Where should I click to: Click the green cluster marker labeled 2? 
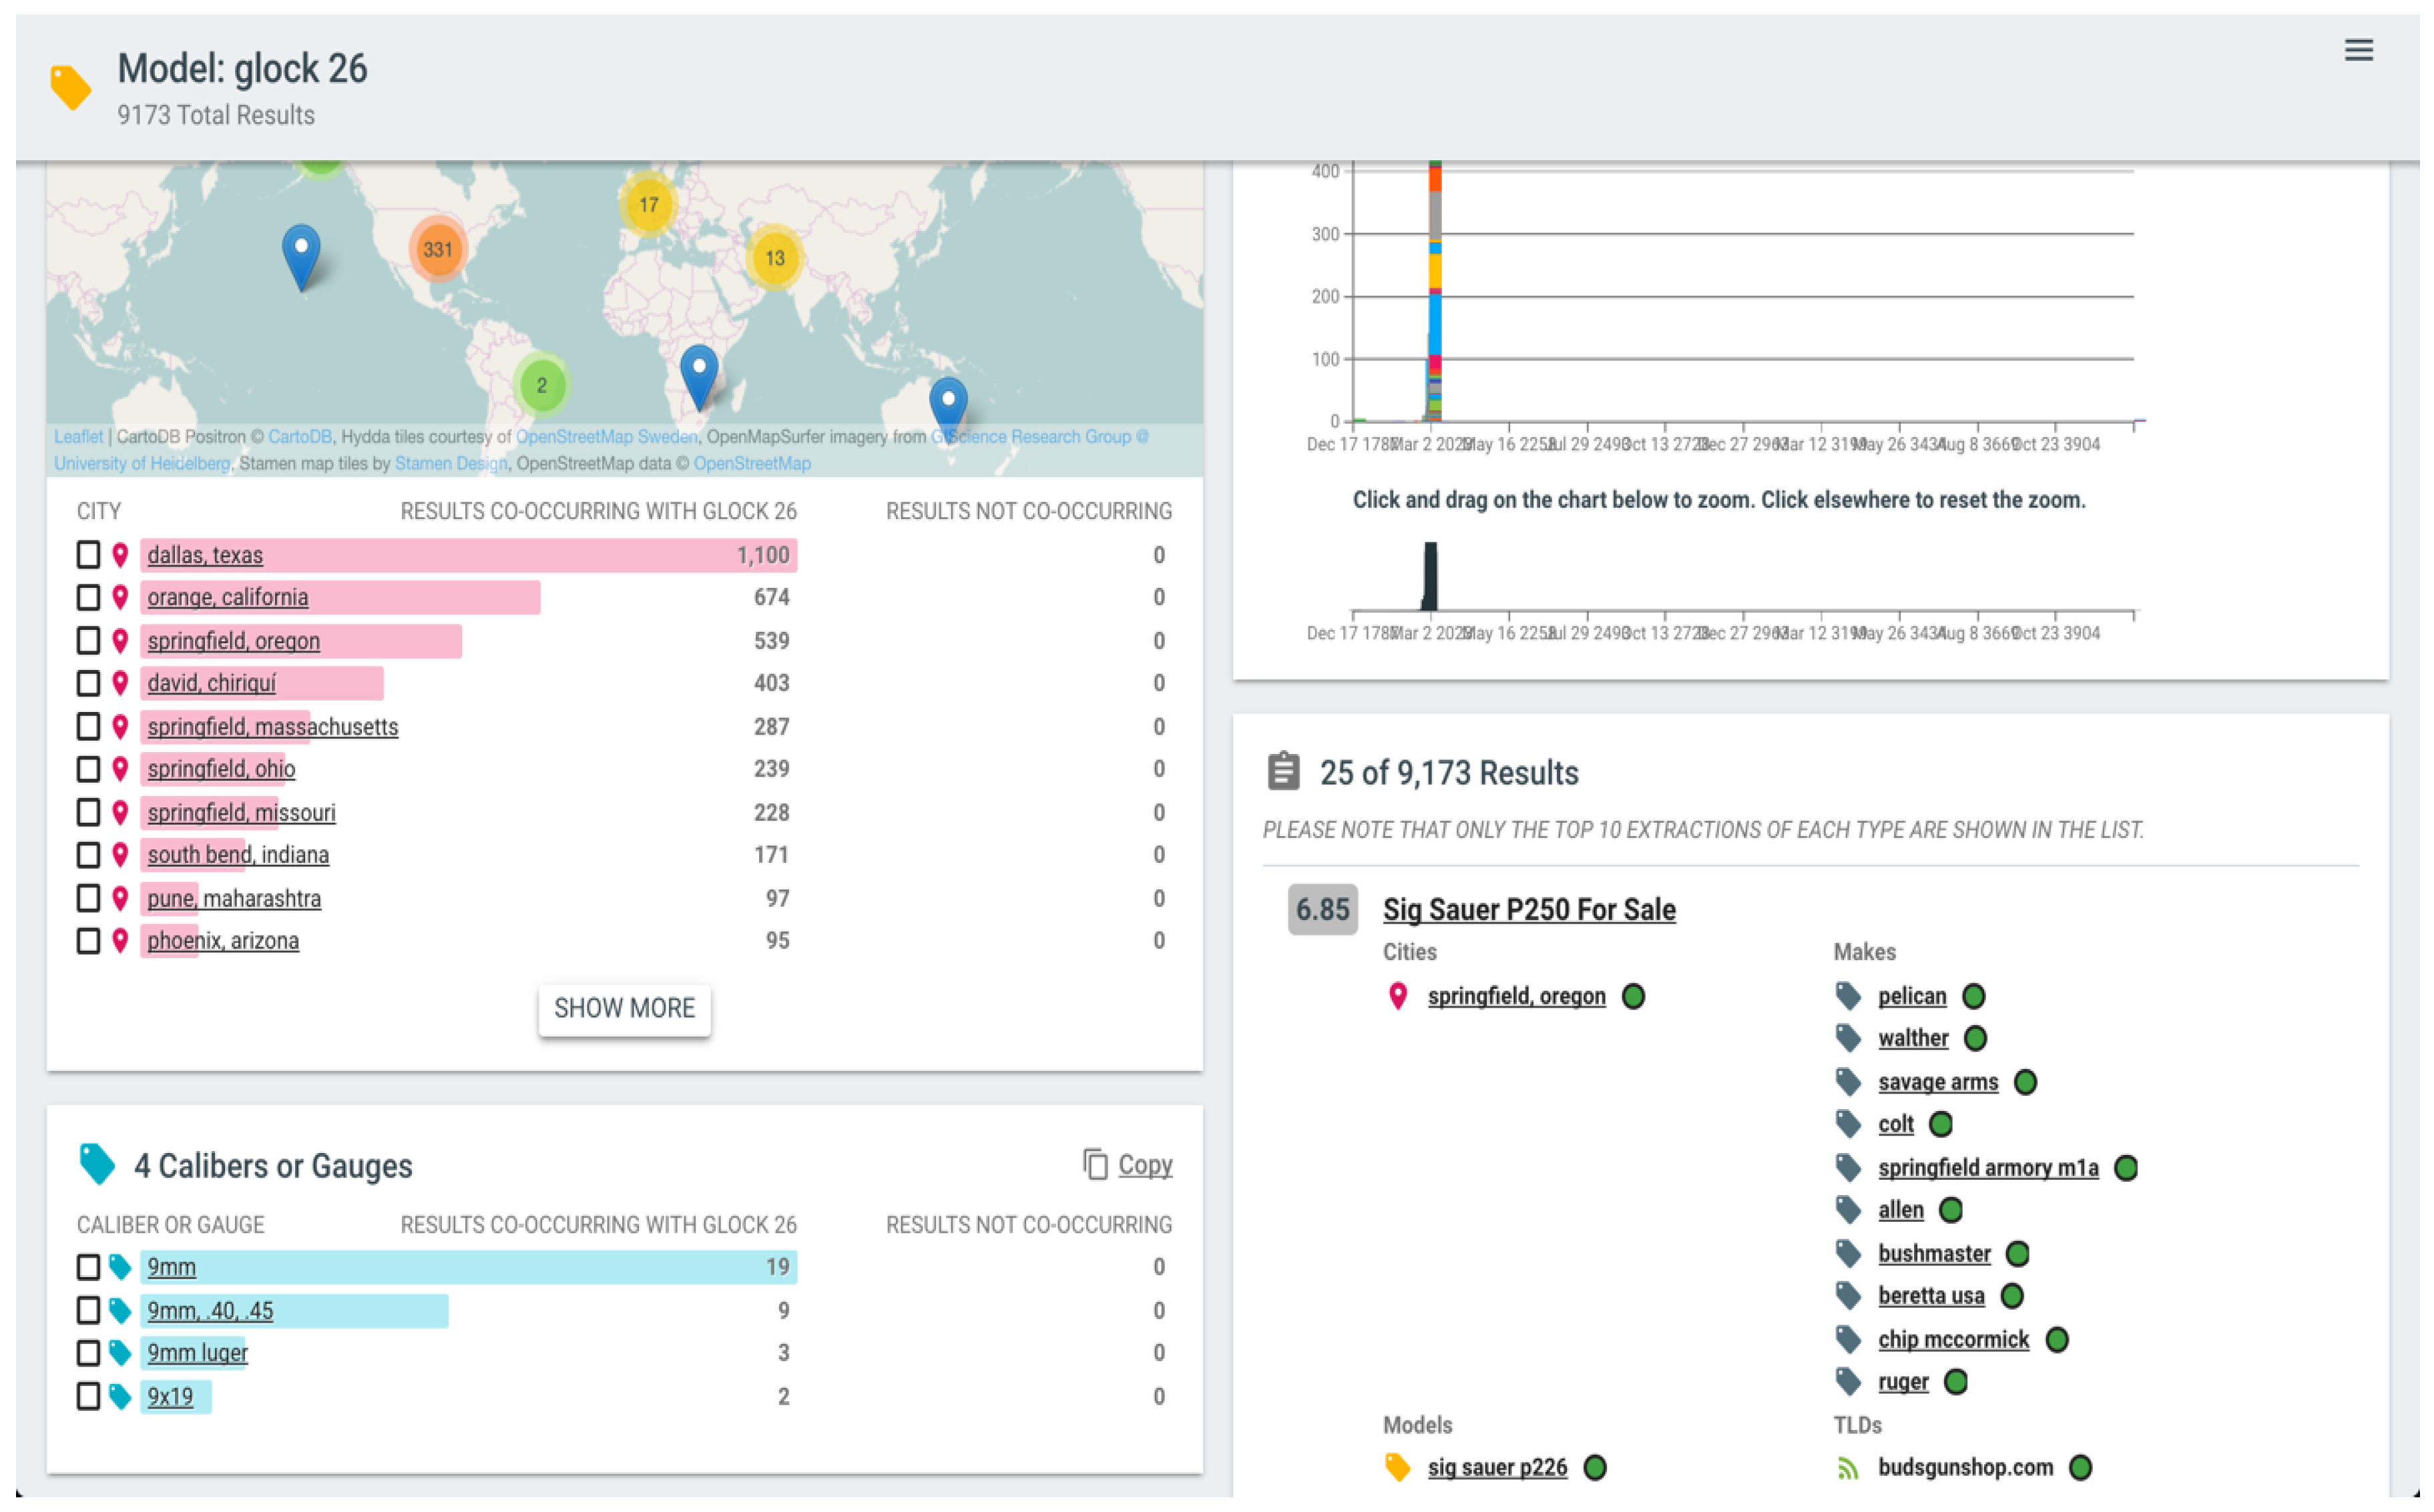click(x=541, y=385)
